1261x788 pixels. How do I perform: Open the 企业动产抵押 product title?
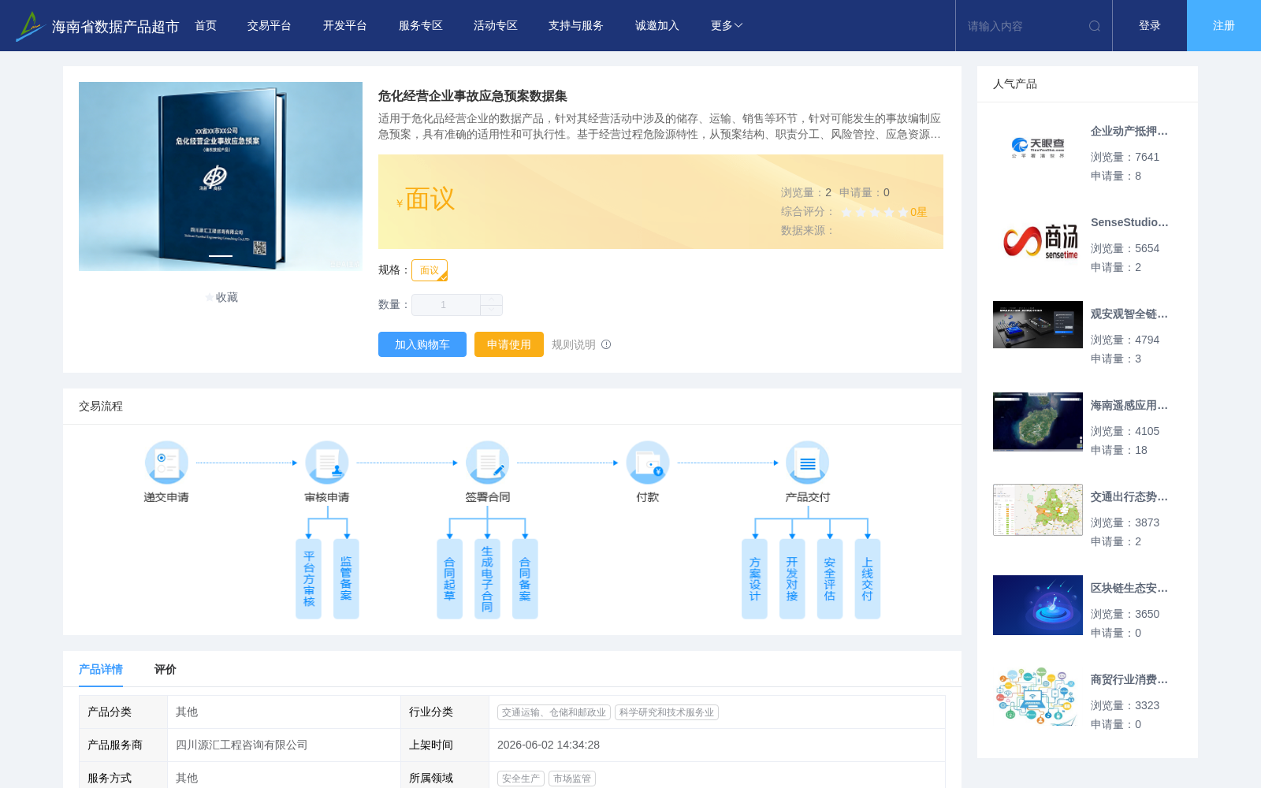pyautogui.click(x=1129, y=131)
